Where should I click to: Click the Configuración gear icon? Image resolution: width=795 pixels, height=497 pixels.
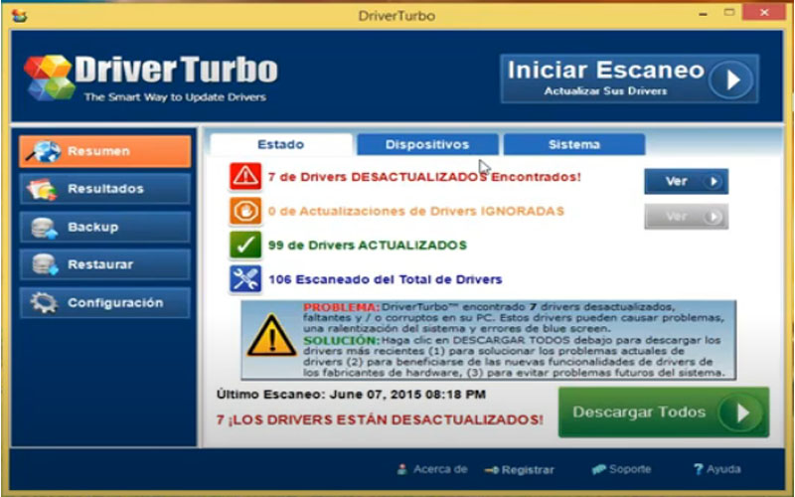click(44, 303)
